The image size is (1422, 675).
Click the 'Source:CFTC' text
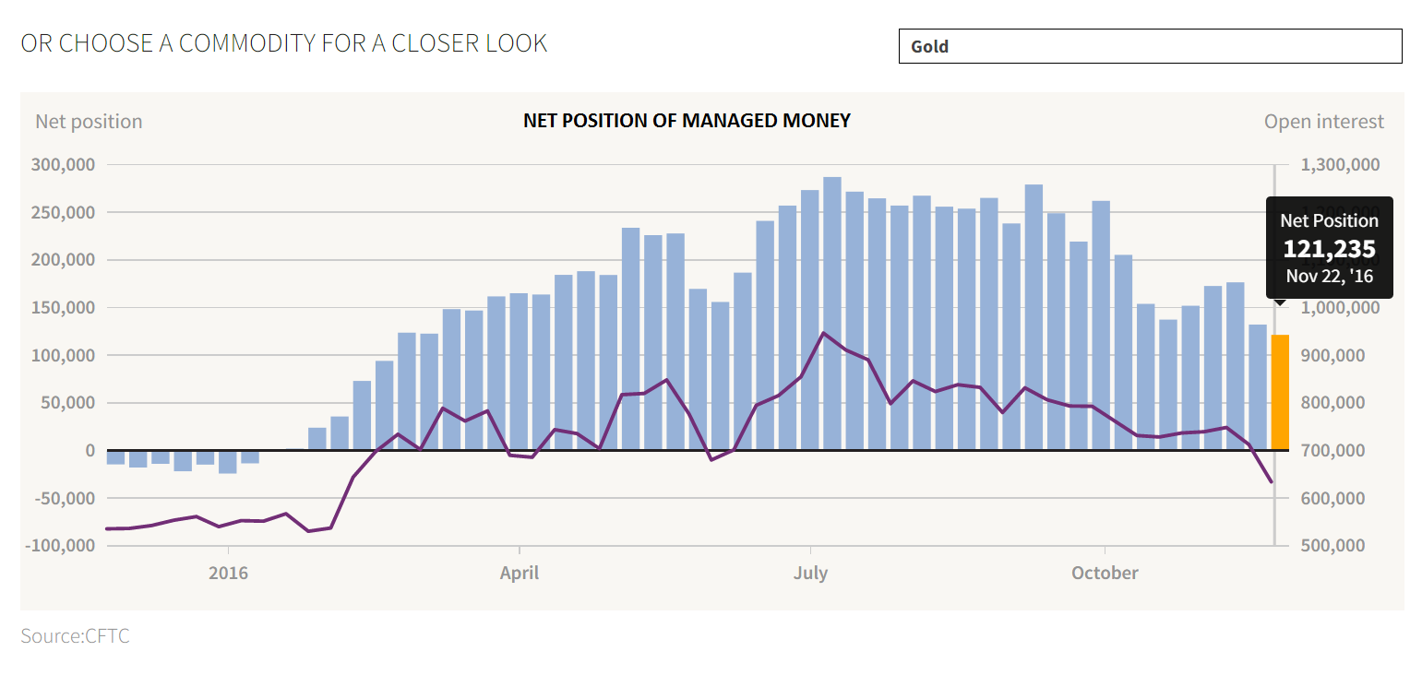75,635
